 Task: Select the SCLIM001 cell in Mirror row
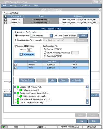[51, 68]
